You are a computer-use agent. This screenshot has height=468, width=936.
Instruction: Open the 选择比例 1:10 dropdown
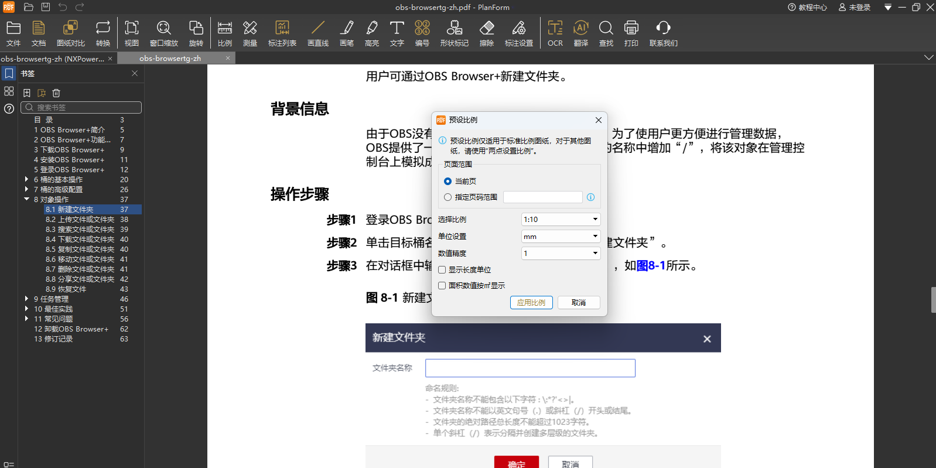561,220
